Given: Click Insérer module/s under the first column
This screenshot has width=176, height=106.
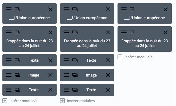Looking at the screenshot, I should (x=20, y=101).
